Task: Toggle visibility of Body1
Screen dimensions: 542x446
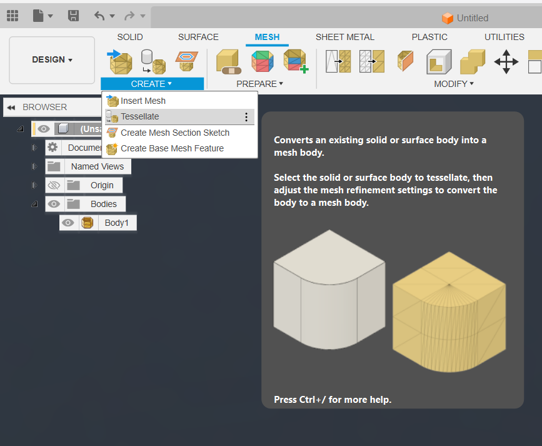Action: coord(68,222)
